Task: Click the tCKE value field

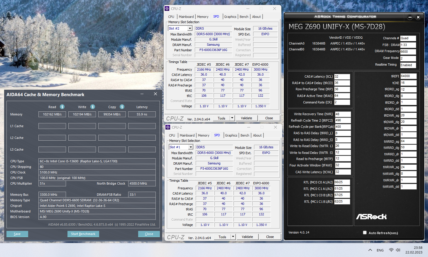Action: pos(409,83)
